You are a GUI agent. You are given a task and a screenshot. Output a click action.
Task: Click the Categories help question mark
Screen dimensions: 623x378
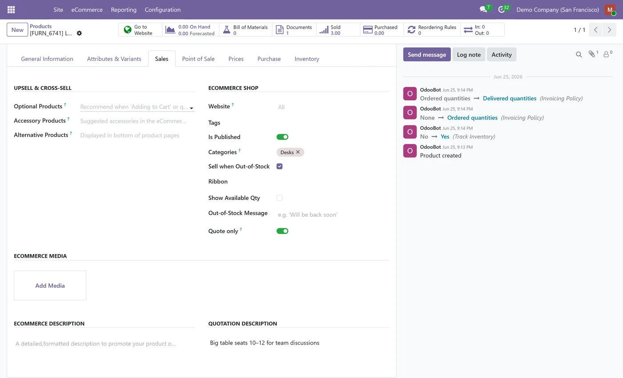click(x=239, y=151)
